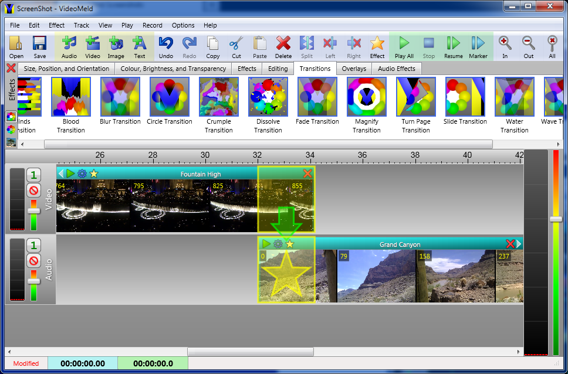Zoom In on the timeline
568x374 pixels.
(x=505, y=47)
